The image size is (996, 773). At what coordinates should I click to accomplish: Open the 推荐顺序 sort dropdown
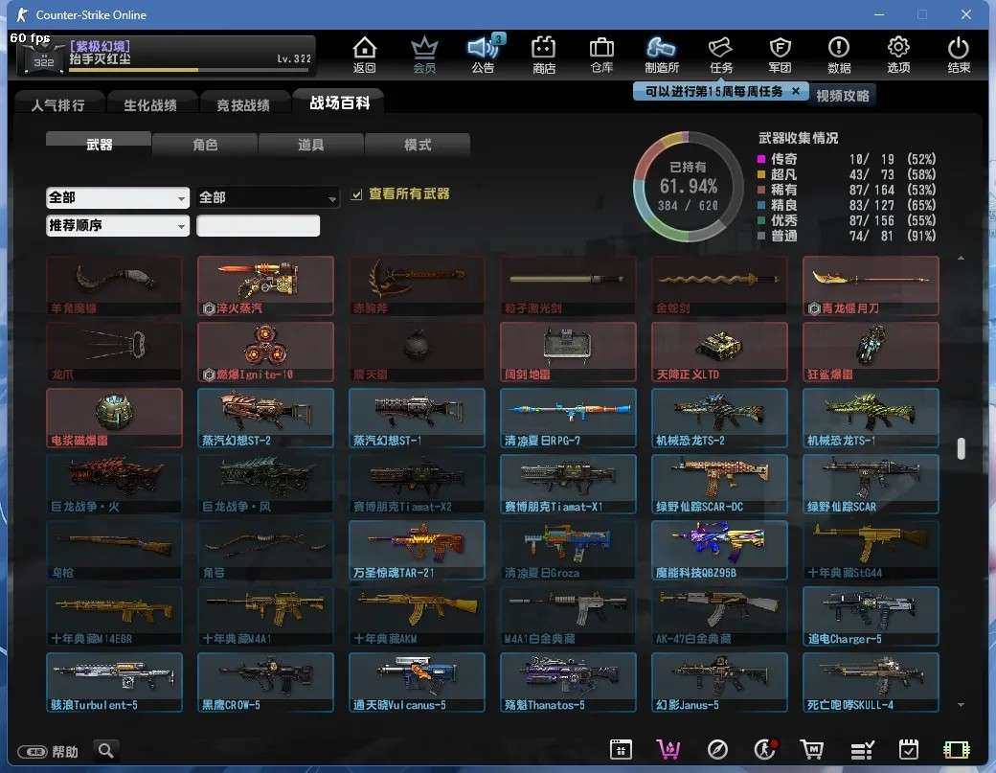click(x=118, y=226)
